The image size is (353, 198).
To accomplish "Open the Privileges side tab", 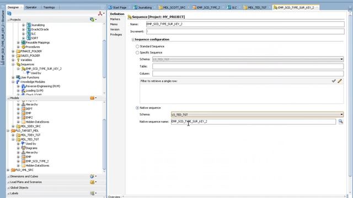I will pyautogui.click(x=116, y=35).
